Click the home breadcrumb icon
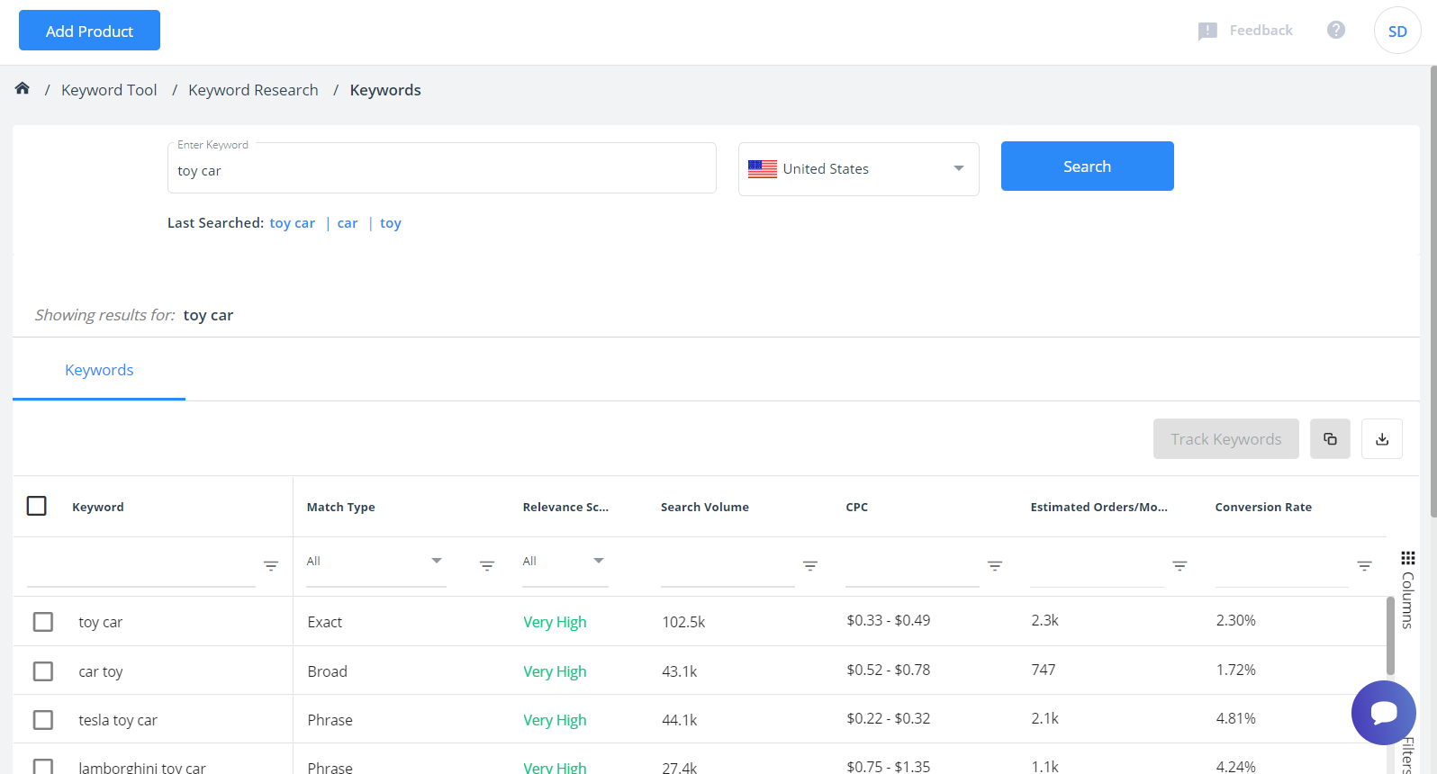1437x774 pixels. coord(23,88)
